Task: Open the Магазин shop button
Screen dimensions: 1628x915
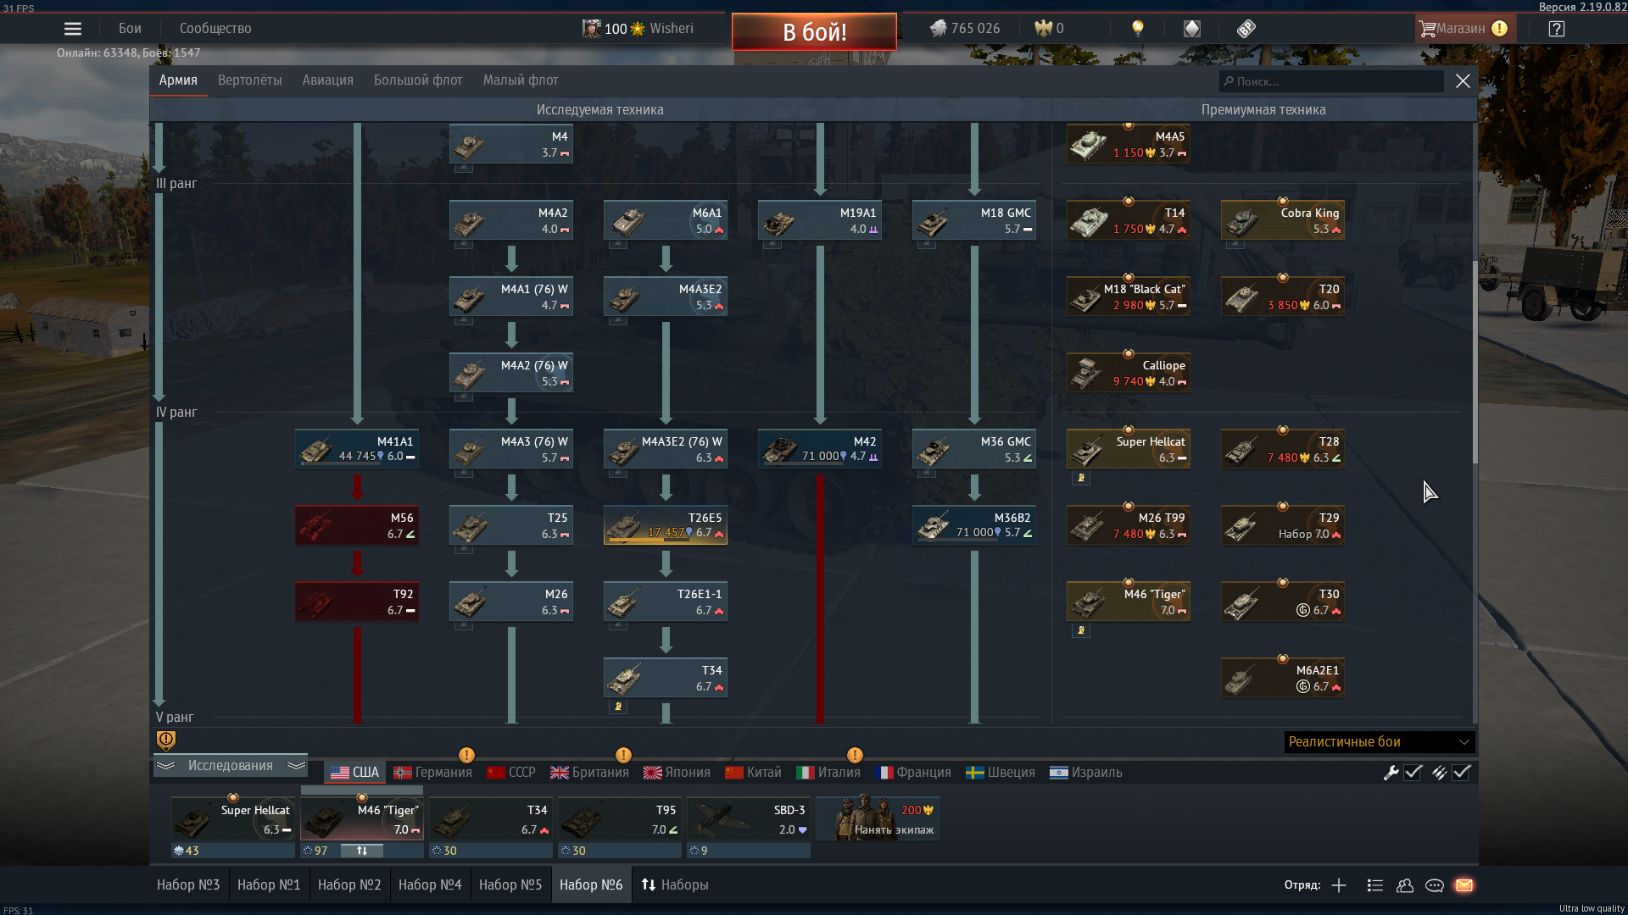Action: pos(1464,29)
